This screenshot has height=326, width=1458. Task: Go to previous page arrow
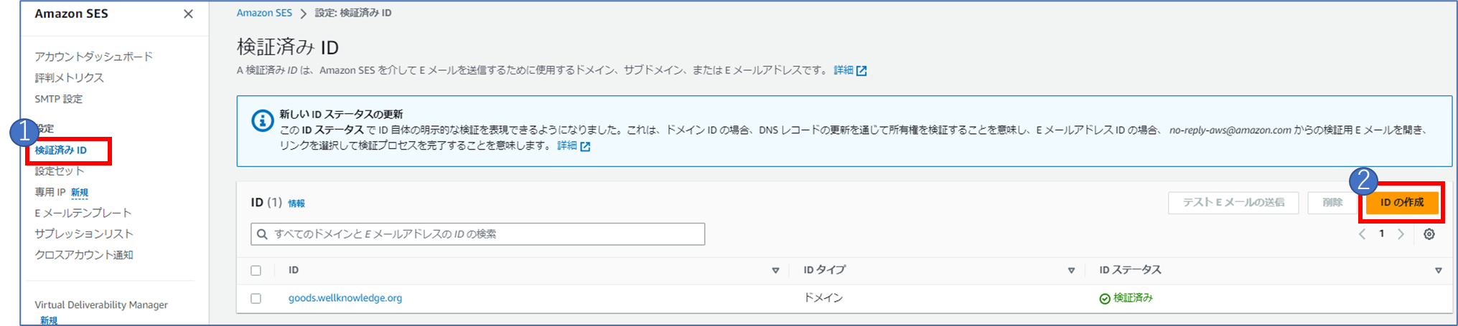click(x=1362, y=234)
